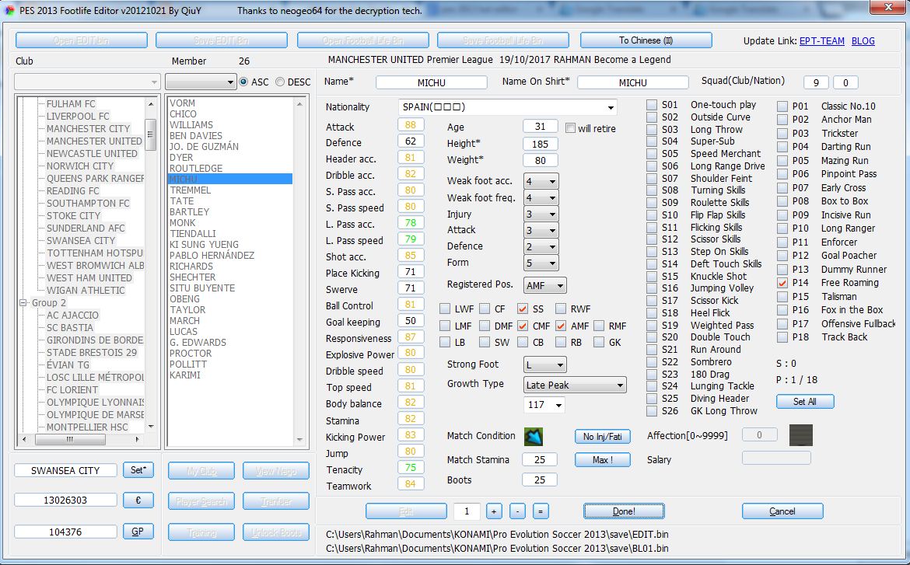The width and height of the screenshot is (910, 565).
Task: Select SWANSEA CITY in club tree
Action: tap(81, 240)
